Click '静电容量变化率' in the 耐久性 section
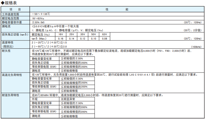This screenshot has height=120, width=205. click(x=42, y=59)
